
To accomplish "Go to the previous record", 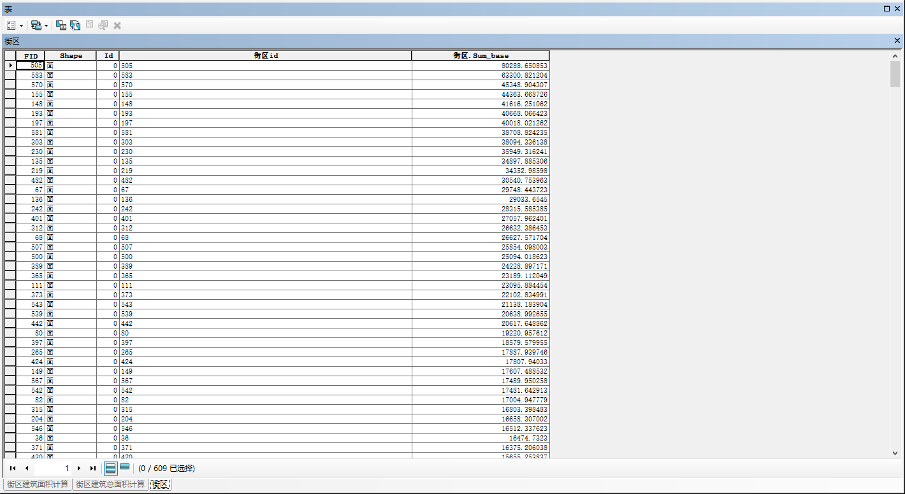I will 27,469.
